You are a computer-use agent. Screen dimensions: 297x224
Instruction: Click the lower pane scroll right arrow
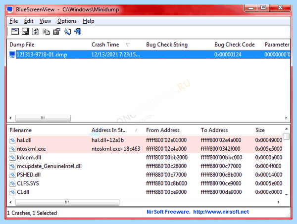[x=278, y=202]
